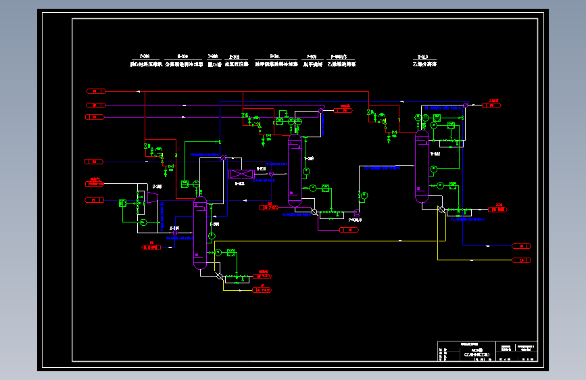Select the purple tower downstream of the reactor
This screenshot has height=380, width=586.
(295, 170)
